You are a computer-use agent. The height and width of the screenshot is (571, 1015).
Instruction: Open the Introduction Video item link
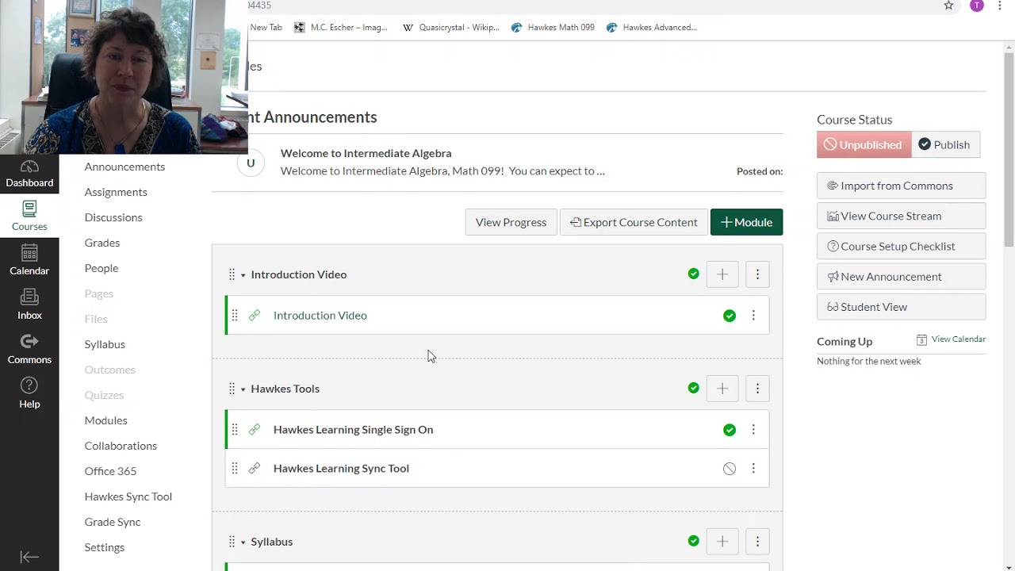[x=320, y=316]
